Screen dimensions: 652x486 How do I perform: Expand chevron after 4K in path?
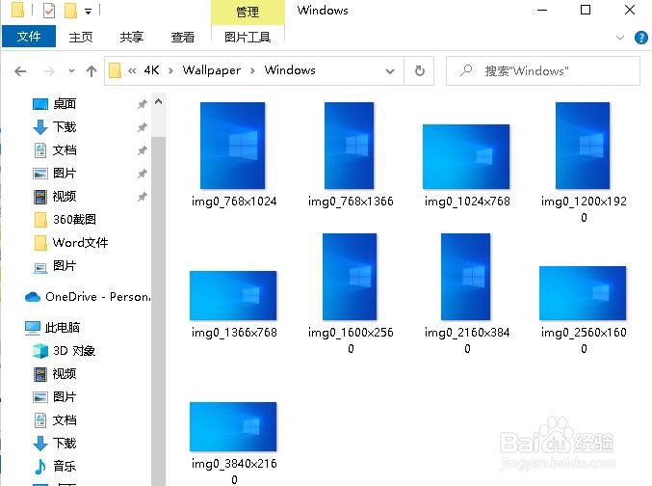click(170, 70)
